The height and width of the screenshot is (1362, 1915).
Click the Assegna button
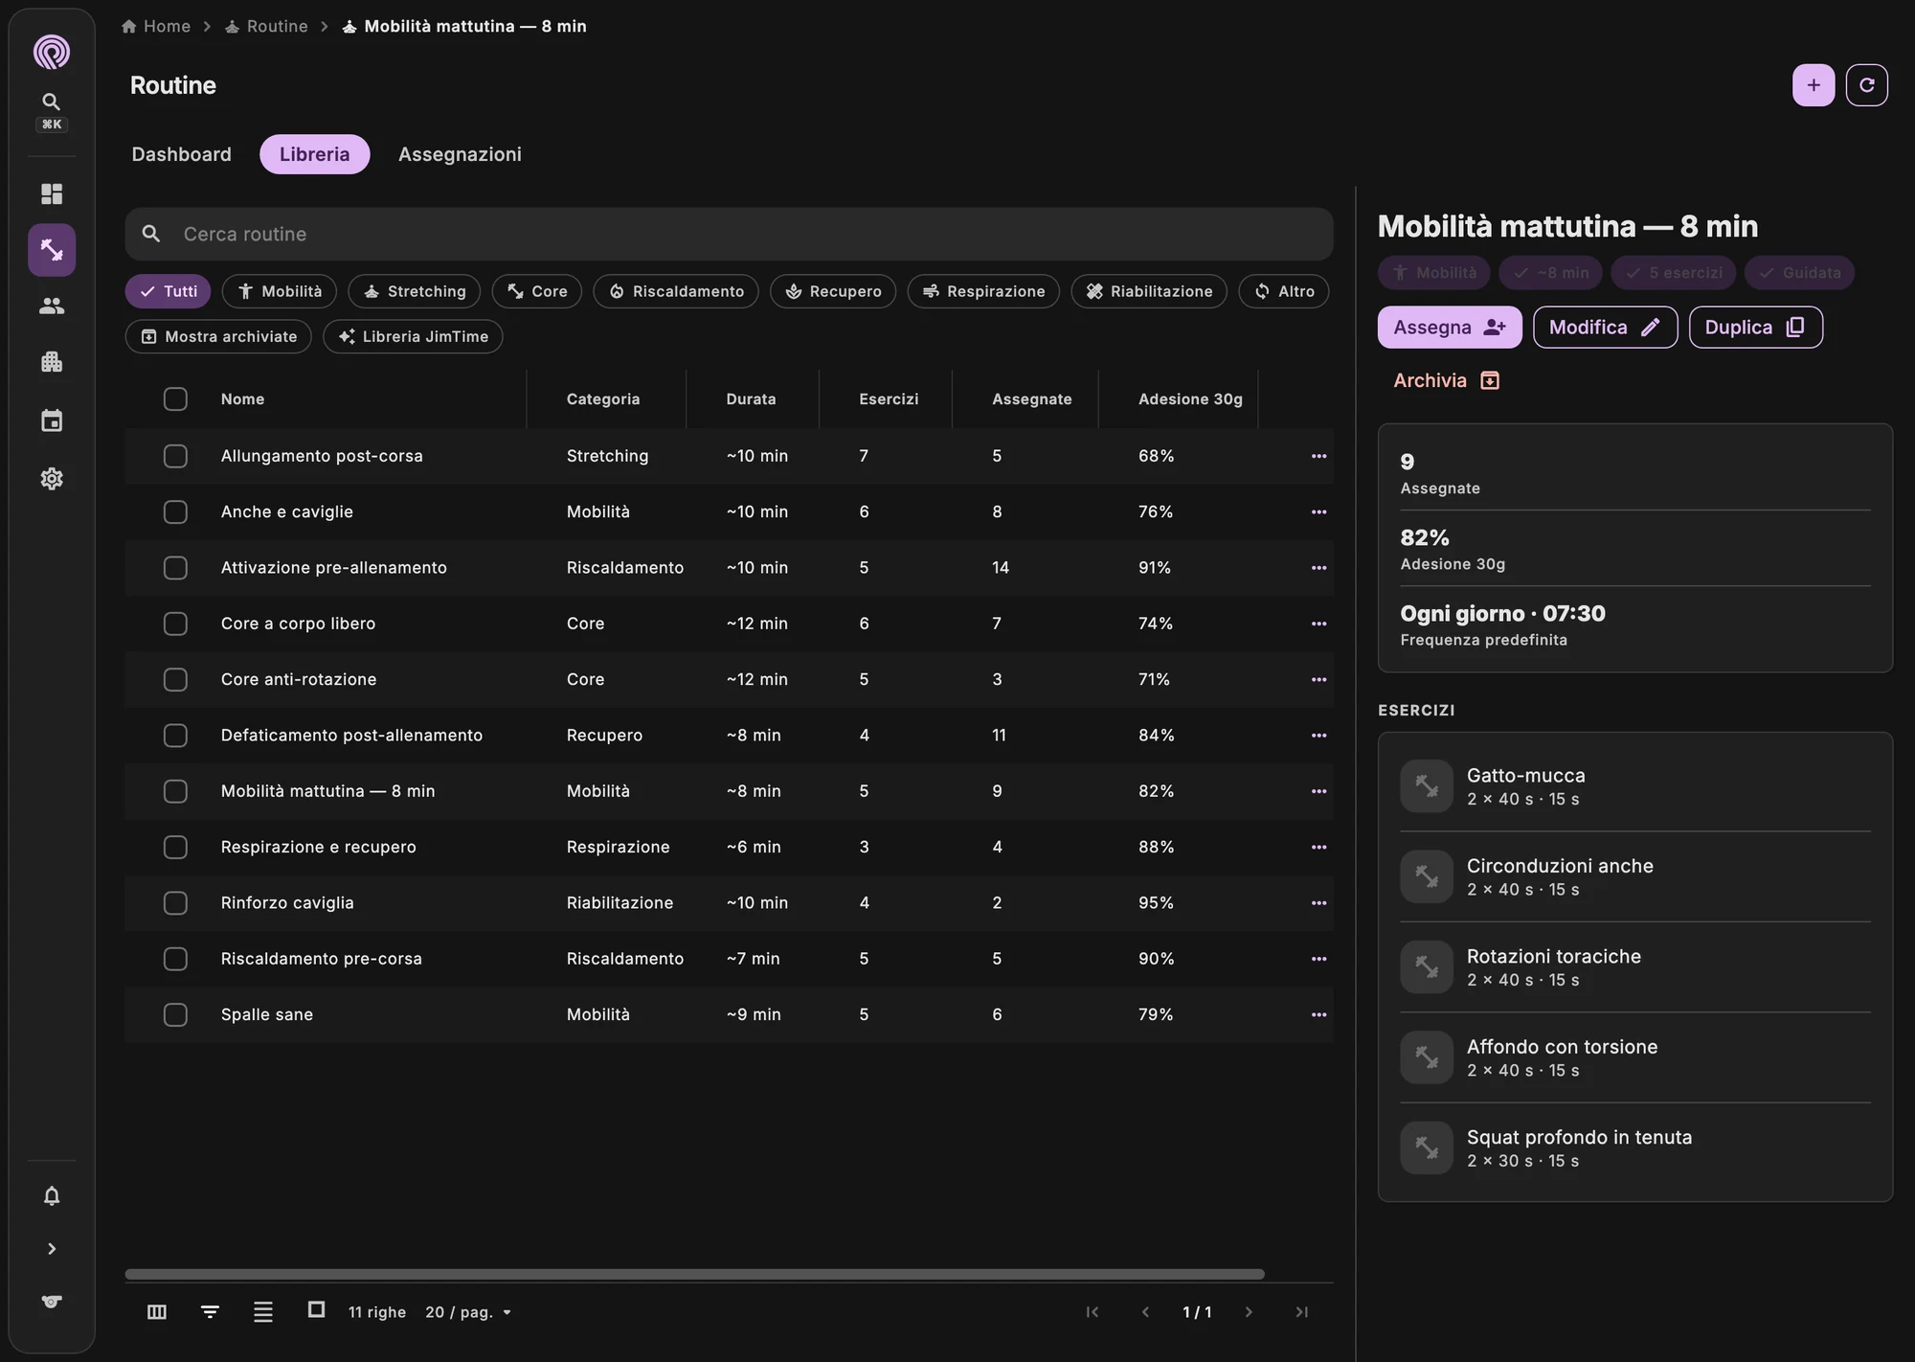[1450, 328]
